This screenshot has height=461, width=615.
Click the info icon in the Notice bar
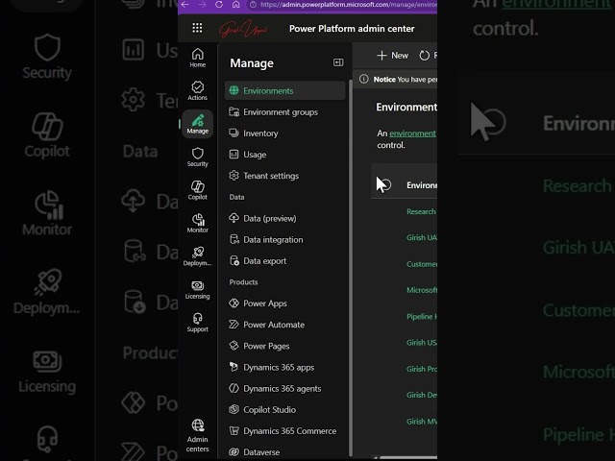pyautogui.click(x=364, y=79)
